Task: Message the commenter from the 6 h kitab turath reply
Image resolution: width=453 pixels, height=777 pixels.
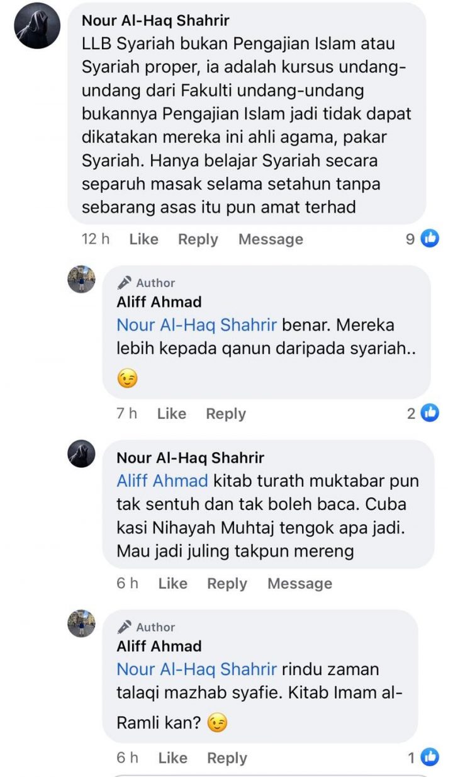Action: click(299, 584)
